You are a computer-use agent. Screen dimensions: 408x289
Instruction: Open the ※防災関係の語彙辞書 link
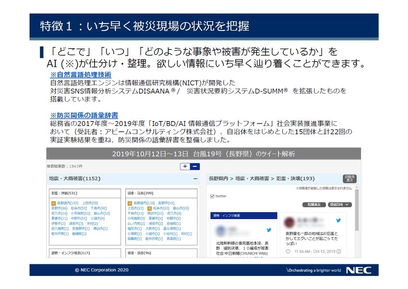[84, 115]
